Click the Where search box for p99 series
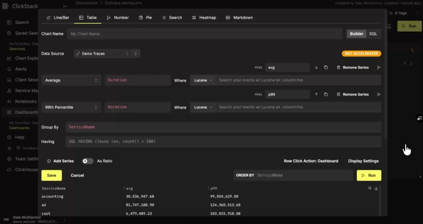Image resolution: width=423 pixels, height=224 pixels. (298, 107)
